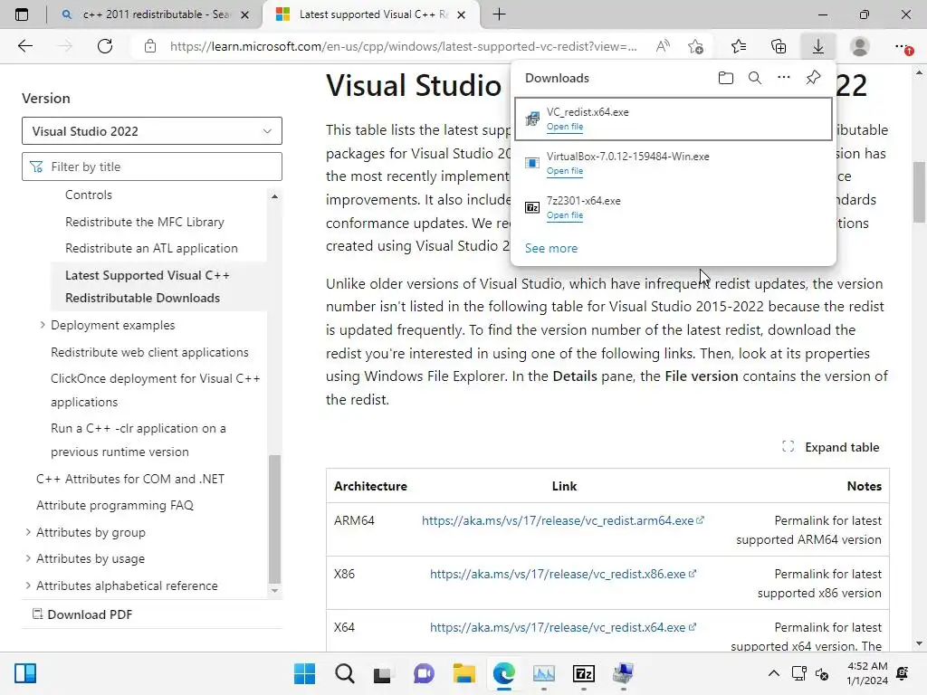Open the vc_redist.arm64.exe download link

[x=563, y=520]
